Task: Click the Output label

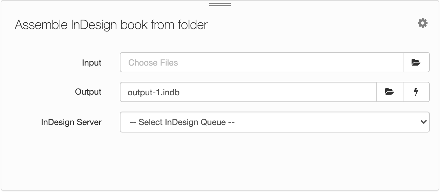Action: [88, 92]
